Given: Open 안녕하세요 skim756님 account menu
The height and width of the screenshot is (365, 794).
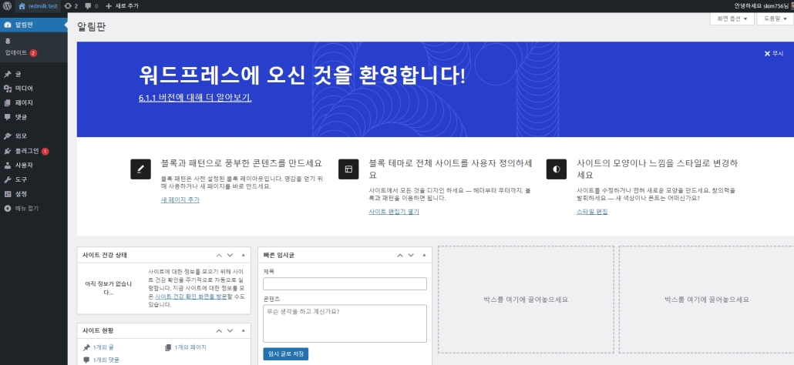Looking at the screenshot, I should pyautogui.click(x=762, y=6).
